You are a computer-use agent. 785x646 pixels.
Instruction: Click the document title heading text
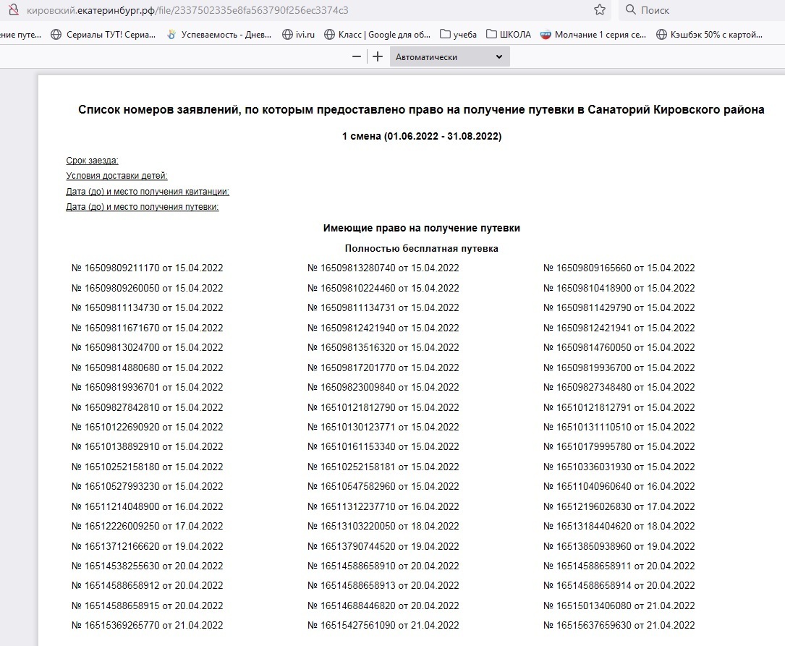421,110
